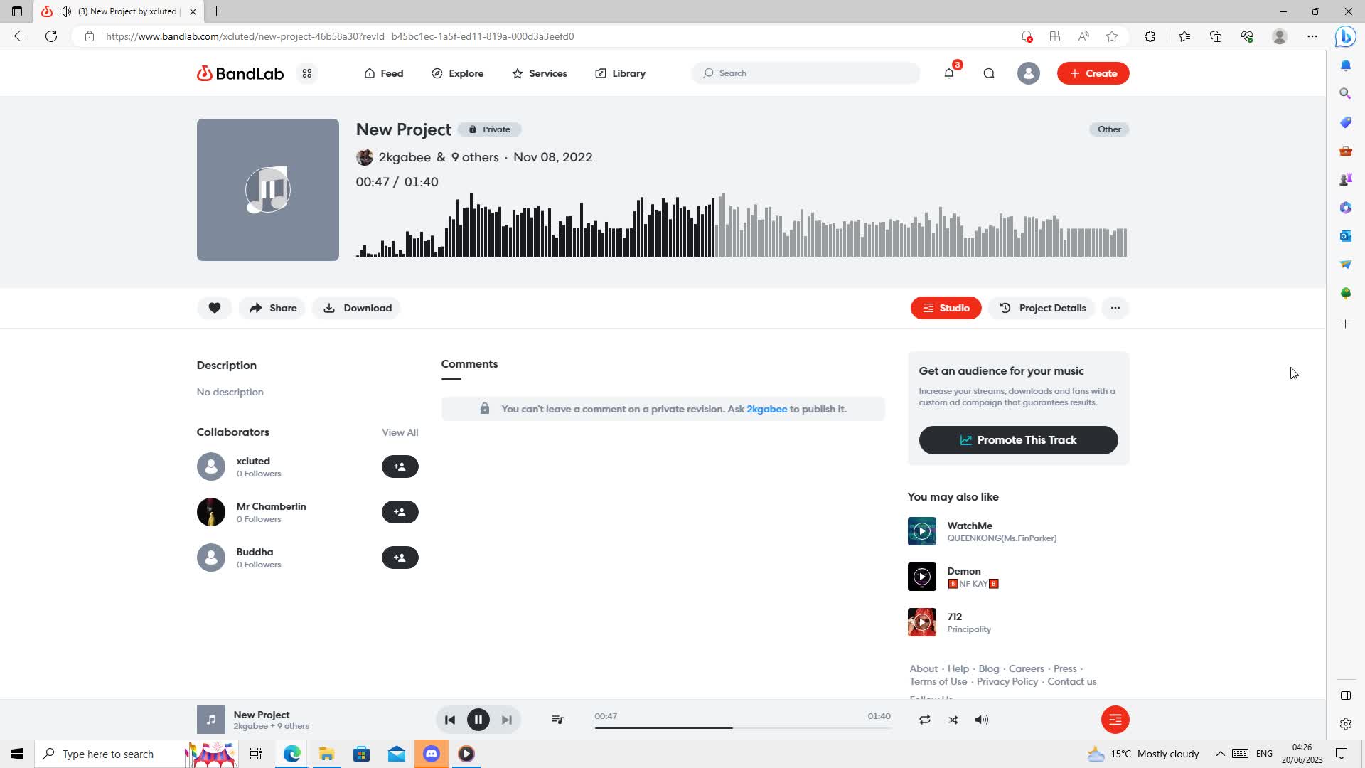This screenshot has width=1365, height=768.
Task: Go to Library in navigation
Action: 621,73
